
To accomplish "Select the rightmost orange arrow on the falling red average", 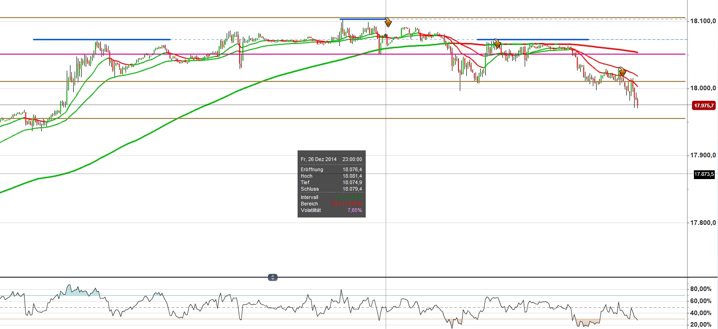I will (623, 72).
